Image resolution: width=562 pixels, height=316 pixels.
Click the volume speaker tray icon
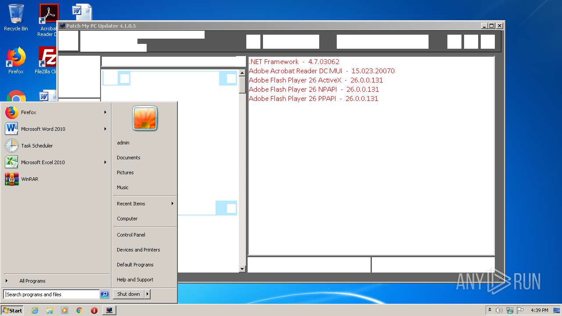coord(499,310)
